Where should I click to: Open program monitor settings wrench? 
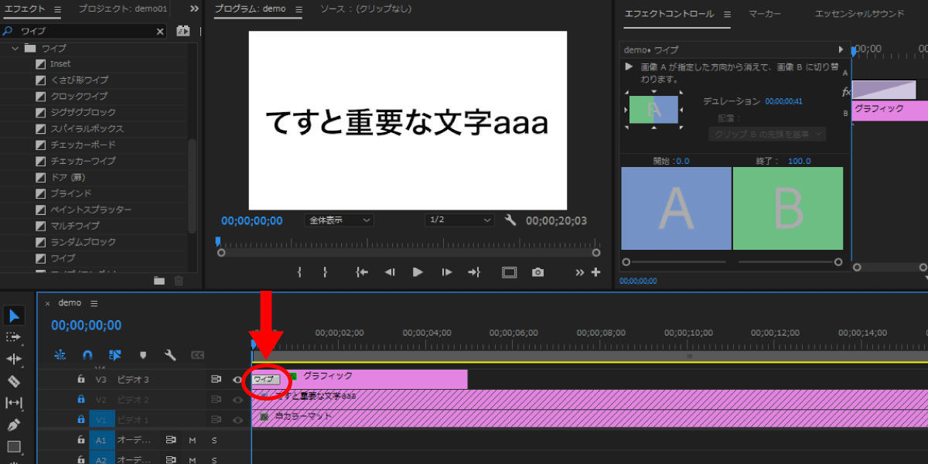(510, 220)
